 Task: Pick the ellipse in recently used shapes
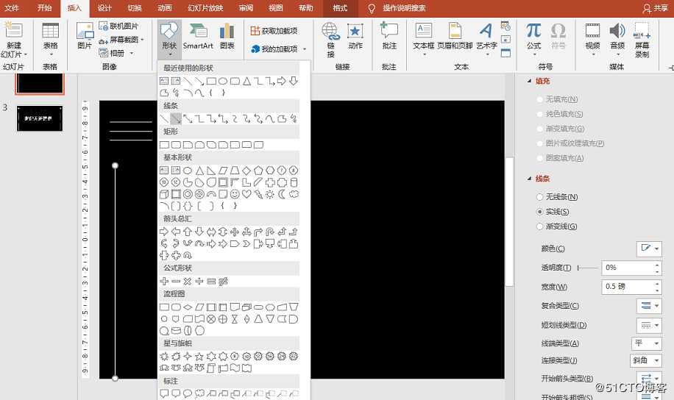pyautogui.click(x=223, y=81)
